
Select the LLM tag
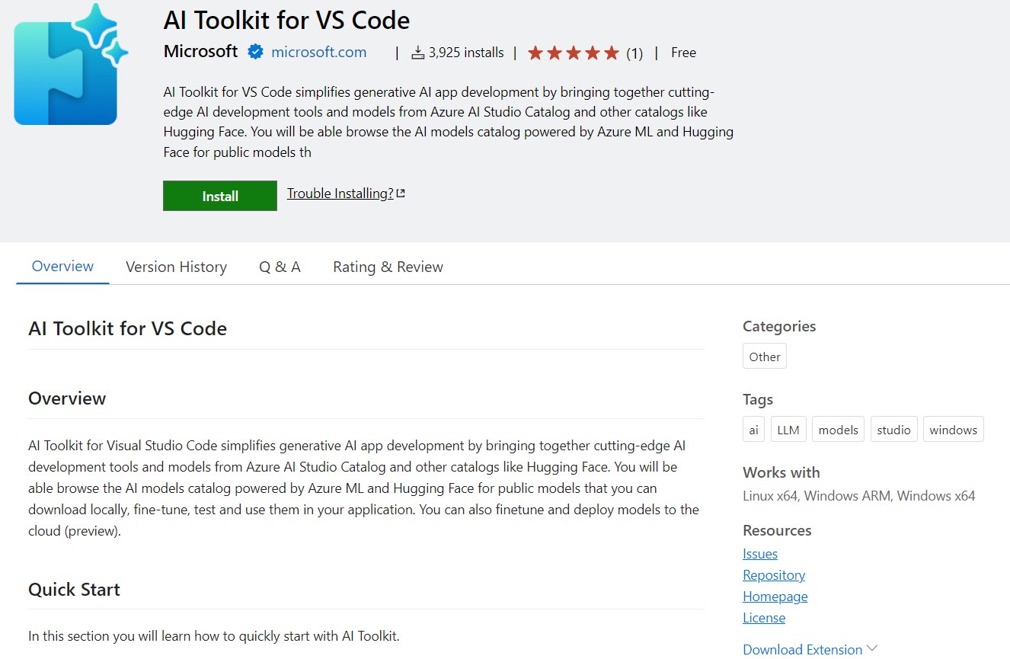[x=788, y=430]
